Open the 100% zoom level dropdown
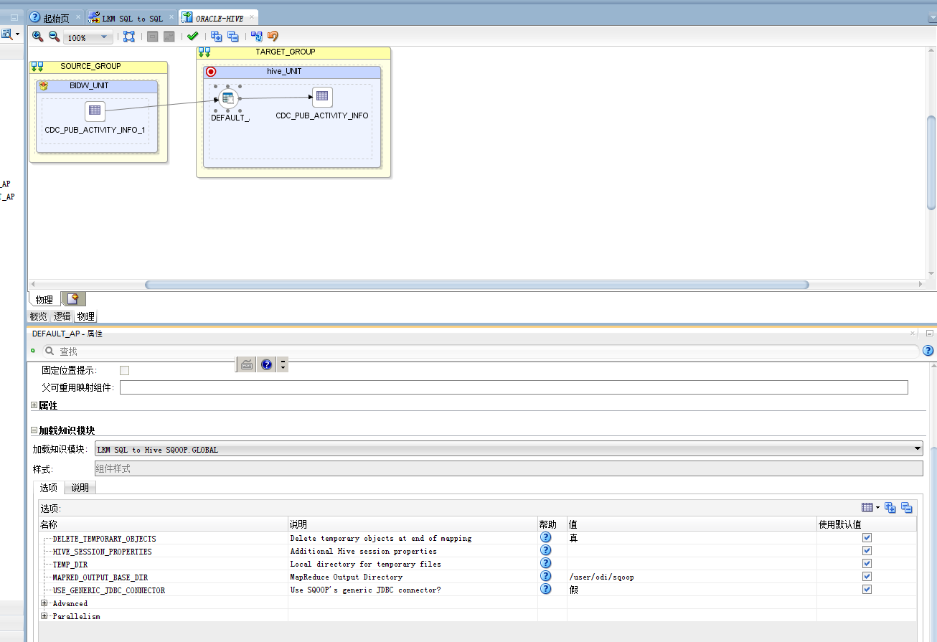The width and height of the screenshot is (937, 642). [x=103, y=37]
